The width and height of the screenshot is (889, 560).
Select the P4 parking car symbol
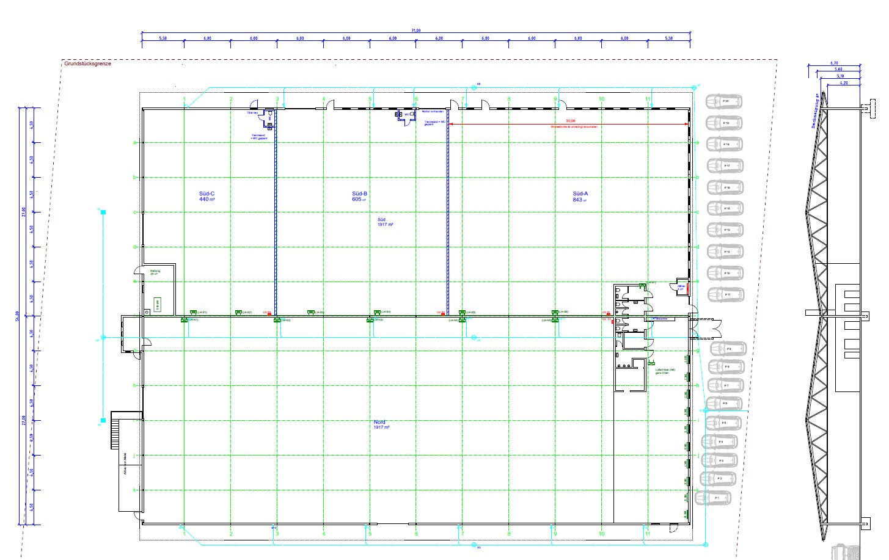720,441
